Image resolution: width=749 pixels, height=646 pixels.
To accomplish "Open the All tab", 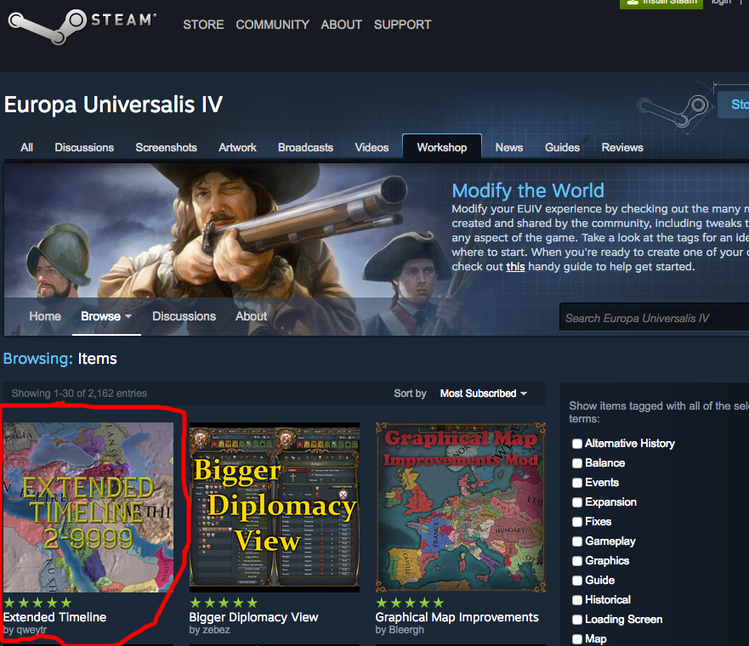I will [x=26, y=148].
